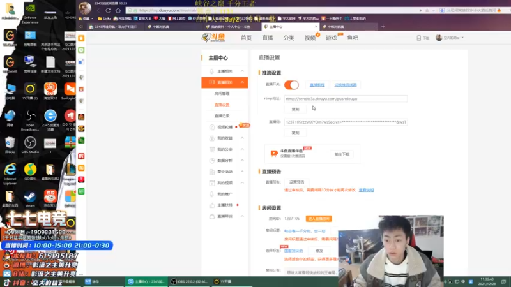This screenshot has height=287, width=511.
Task: Click the browser home icon
Action: [118, 10]
